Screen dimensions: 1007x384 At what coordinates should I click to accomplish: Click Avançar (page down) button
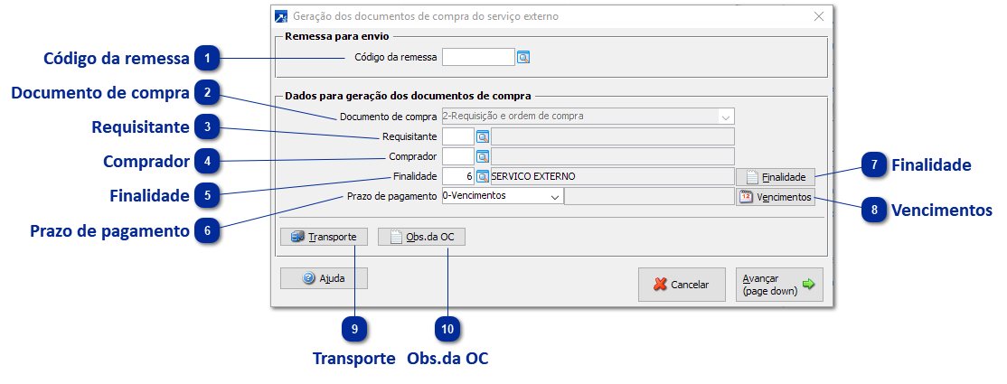[779, 284]
